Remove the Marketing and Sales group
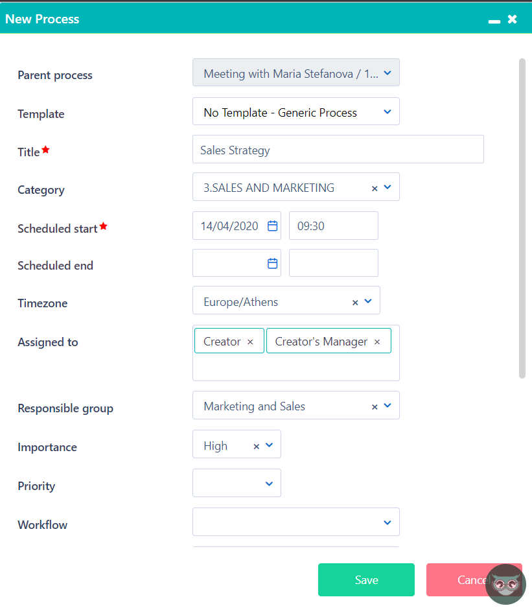 tap(375, 406)
